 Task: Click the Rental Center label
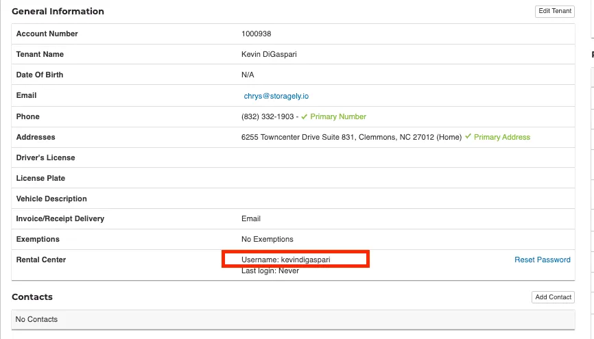tap(41, 260)
